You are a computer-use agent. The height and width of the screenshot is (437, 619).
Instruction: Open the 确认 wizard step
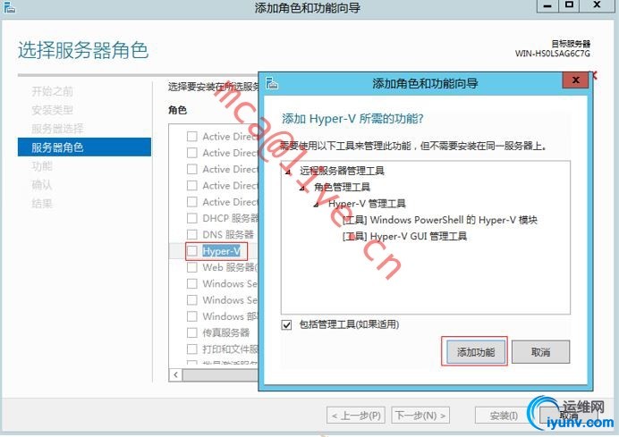click(x=42, y=185)
